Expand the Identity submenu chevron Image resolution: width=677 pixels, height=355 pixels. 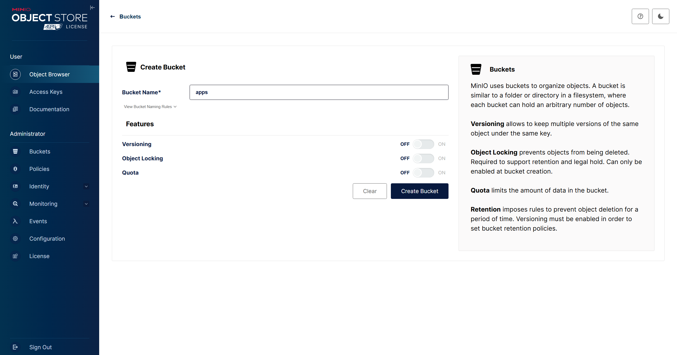tap(86, 186)
